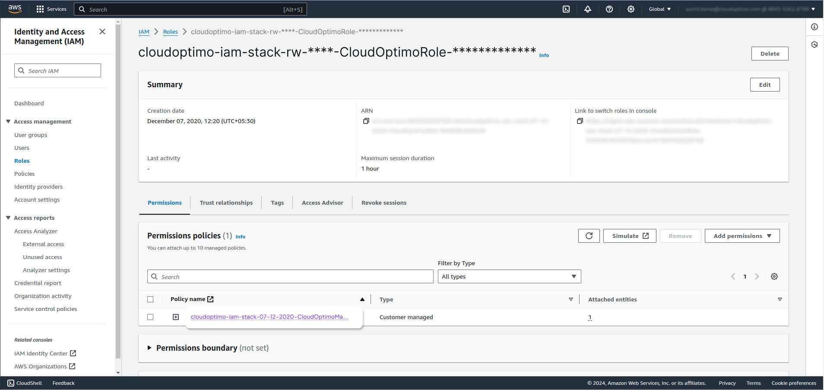Open Feedback in the footer
The image size is (824, 390).
63,383
